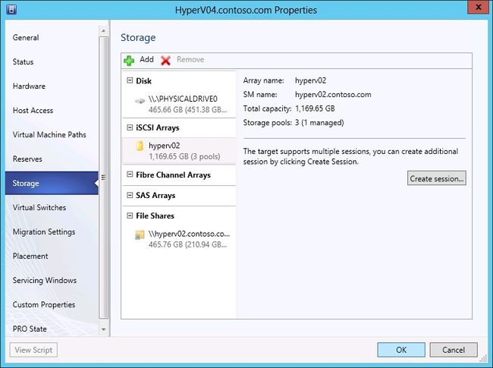Open the General page
The width and height of the screenshot is (493, 368).
tap(52, 37)
